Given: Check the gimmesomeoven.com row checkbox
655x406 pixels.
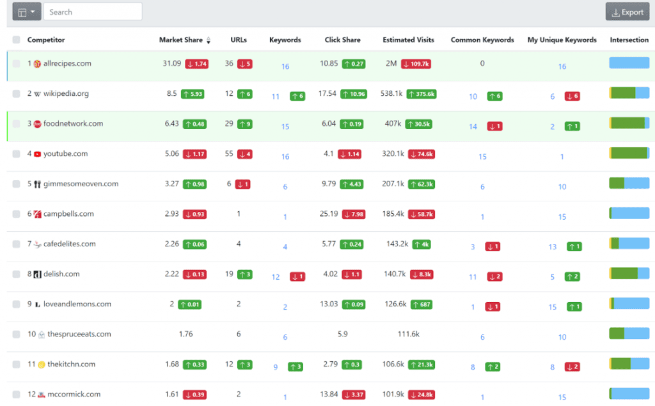Looking at the screenshot, I should coord(16,184).
